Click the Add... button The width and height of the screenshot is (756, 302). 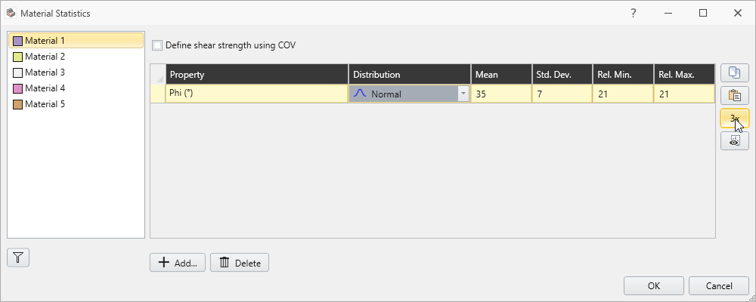178,263
